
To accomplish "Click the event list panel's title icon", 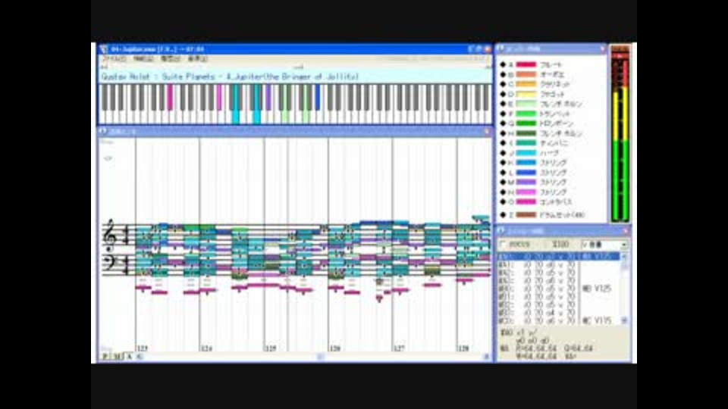I will coord(500,230).
